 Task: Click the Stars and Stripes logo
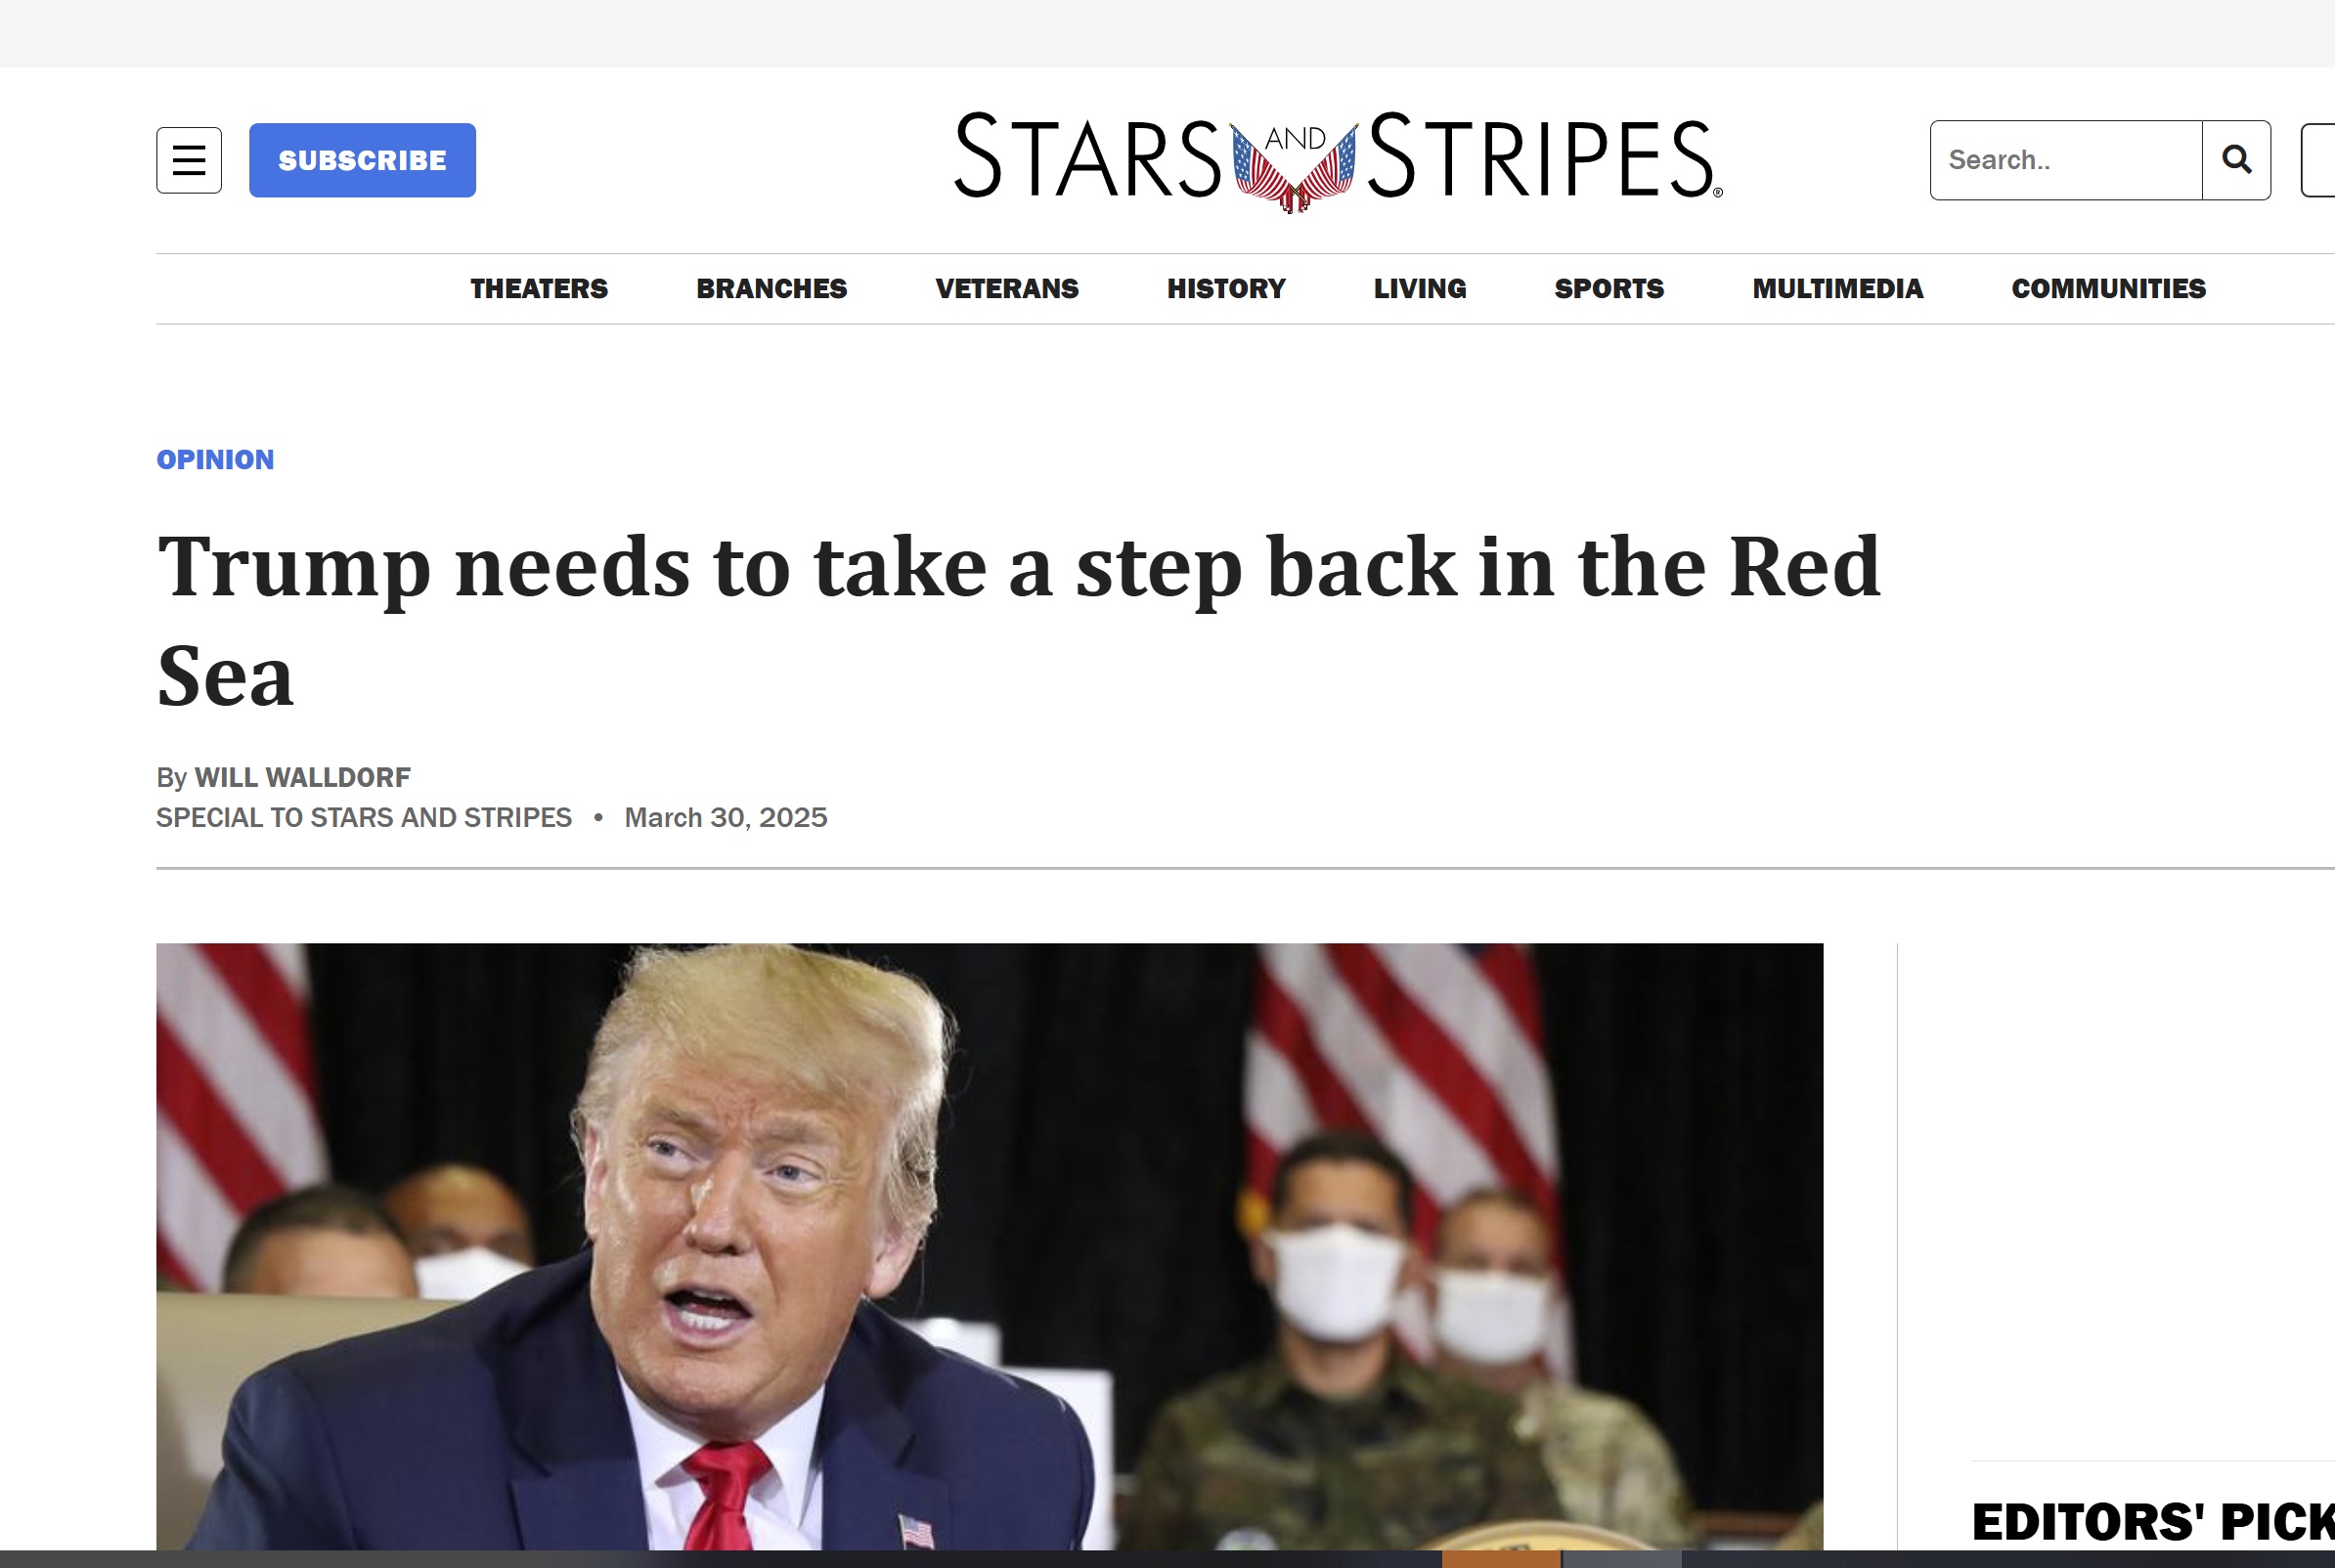[x=1338, y=160]
